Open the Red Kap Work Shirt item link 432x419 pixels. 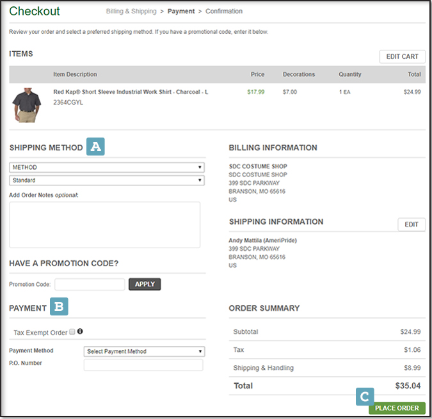(131, 92)
